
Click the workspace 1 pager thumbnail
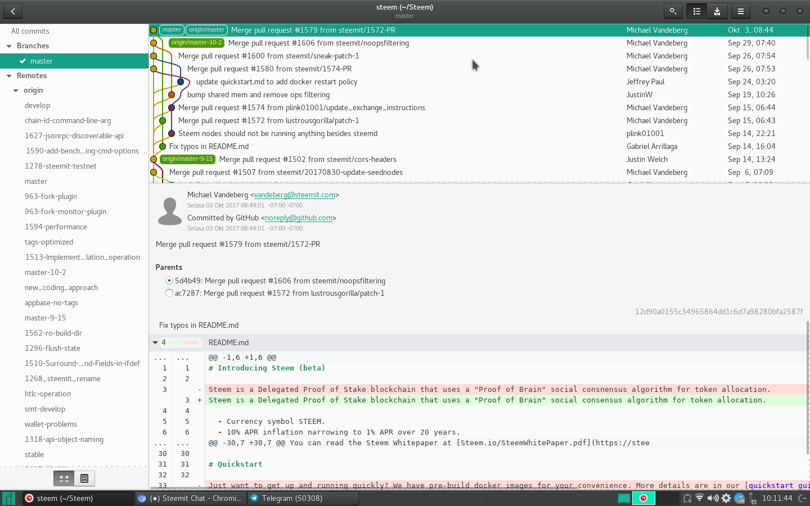coord(624,498)
